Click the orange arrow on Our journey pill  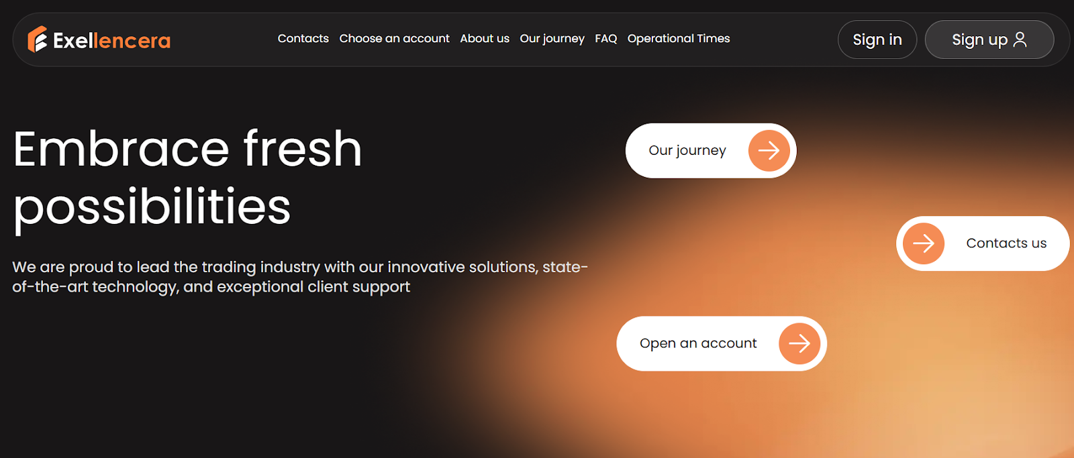[769, 150]
